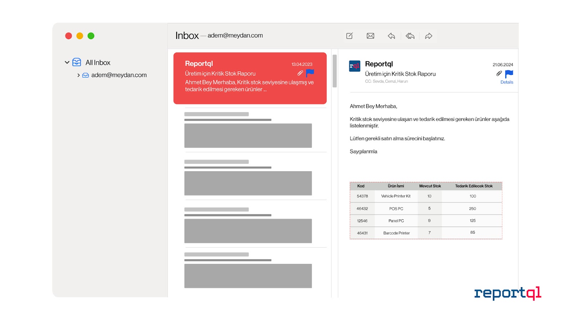Viewport: 571px width, 321px height.
Task: Select the All Inbox tray icon
Action: [77, 62]
